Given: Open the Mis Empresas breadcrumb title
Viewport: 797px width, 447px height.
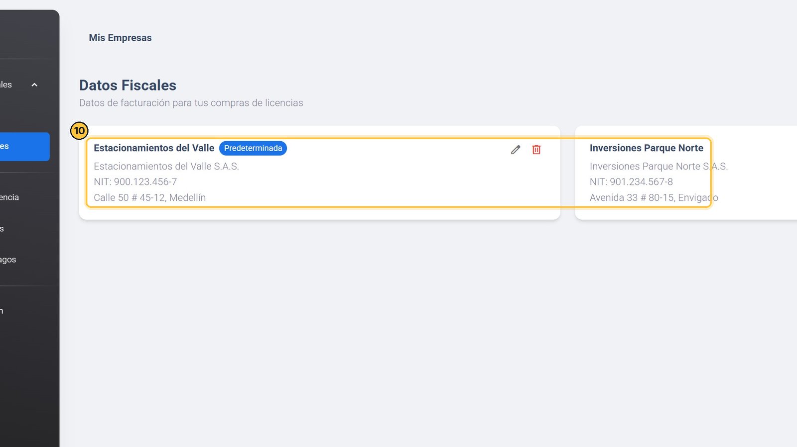Looking at the screenshot, I should pos(120,38).
